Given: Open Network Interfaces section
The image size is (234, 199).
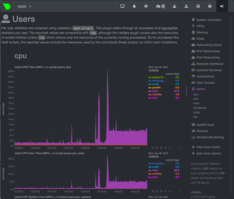Looking at the screenshot, I should click(207, 64).
